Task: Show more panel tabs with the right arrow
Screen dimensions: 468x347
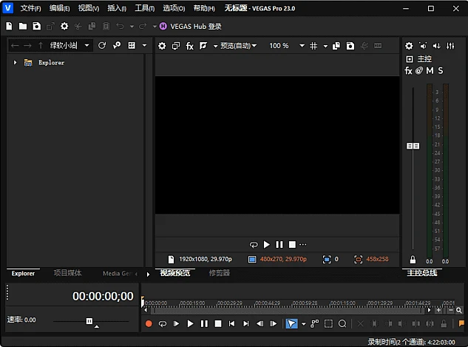Action: pyautogui.click(x=148, y=274)
